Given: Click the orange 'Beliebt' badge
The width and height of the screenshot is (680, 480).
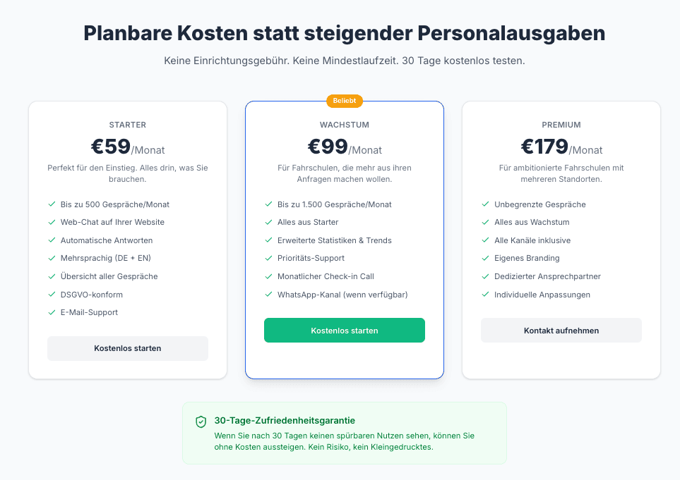Looking at the screenshot, I should (344, 101).
